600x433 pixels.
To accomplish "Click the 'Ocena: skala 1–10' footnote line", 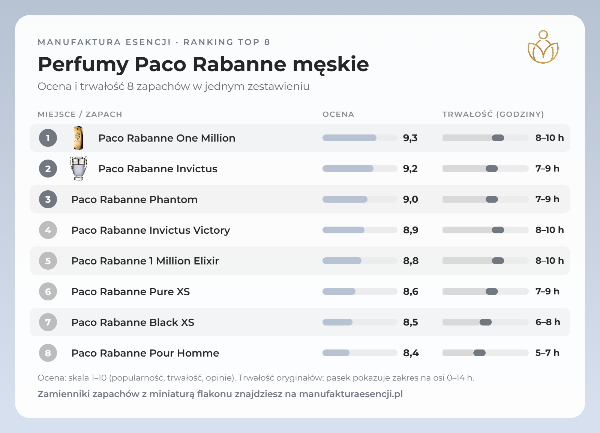I will (256, 378).
